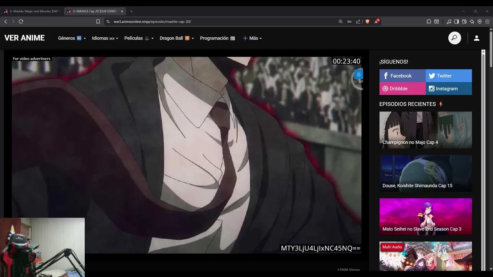
Task: Go back to the previous page
Action: (x=5, y=22)
